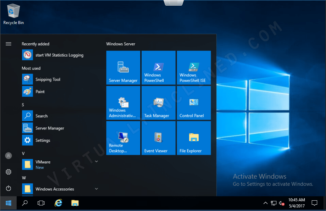Open the muted volume tray icon
Image resolution: width=326 pixels, height=211 pixels.
click(282, 203)
